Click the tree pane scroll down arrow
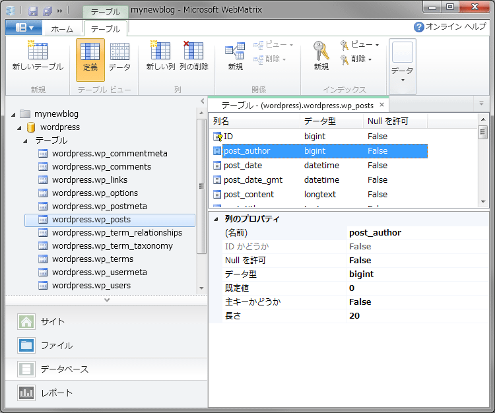This screenshot has width=495, height=413. coord(201,288)
